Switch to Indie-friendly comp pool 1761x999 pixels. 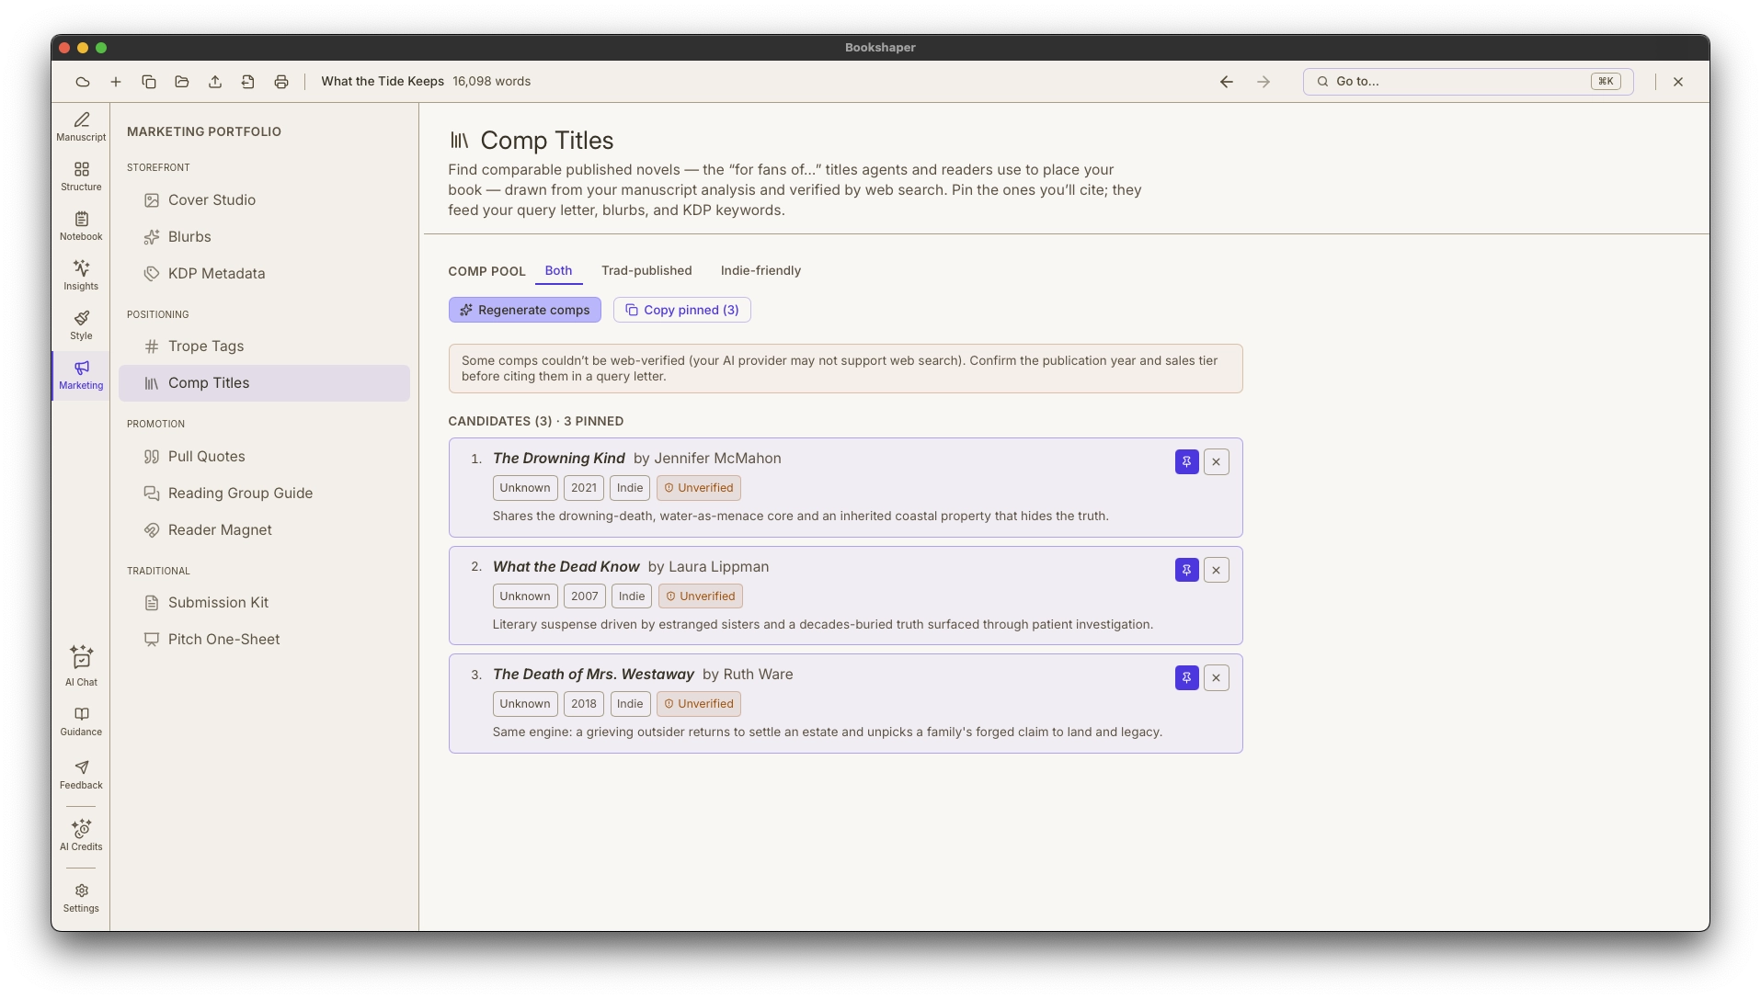[x=760, y=270]
